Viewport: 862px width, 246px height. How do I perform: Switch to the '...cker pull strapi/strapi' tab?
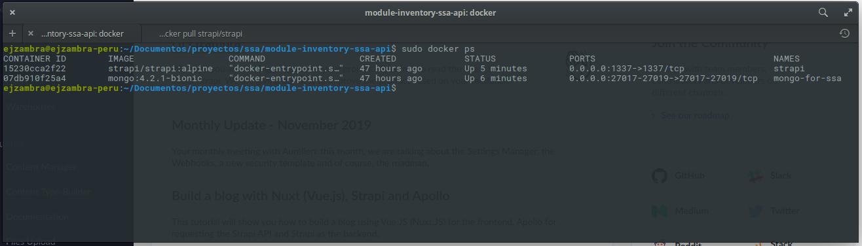[200, 33]
